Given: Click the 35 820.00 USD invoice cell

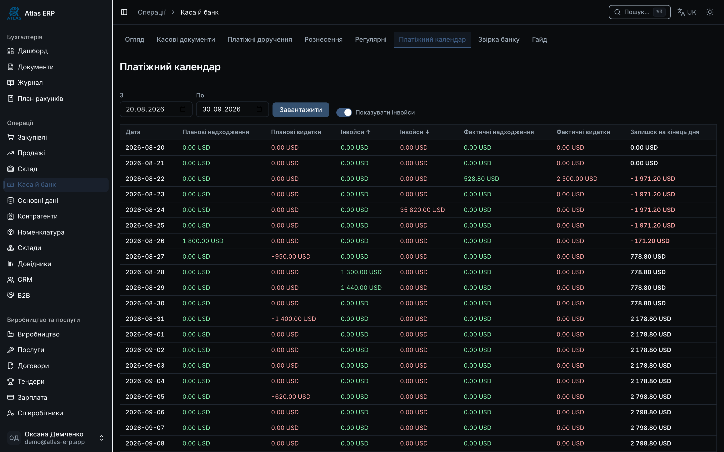Looking at the screenshot, I should tap(422, 210).
